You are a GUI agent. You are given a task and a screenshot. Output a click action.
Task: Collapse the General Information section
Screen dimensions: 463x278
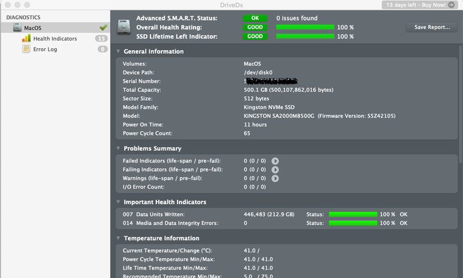118,51
